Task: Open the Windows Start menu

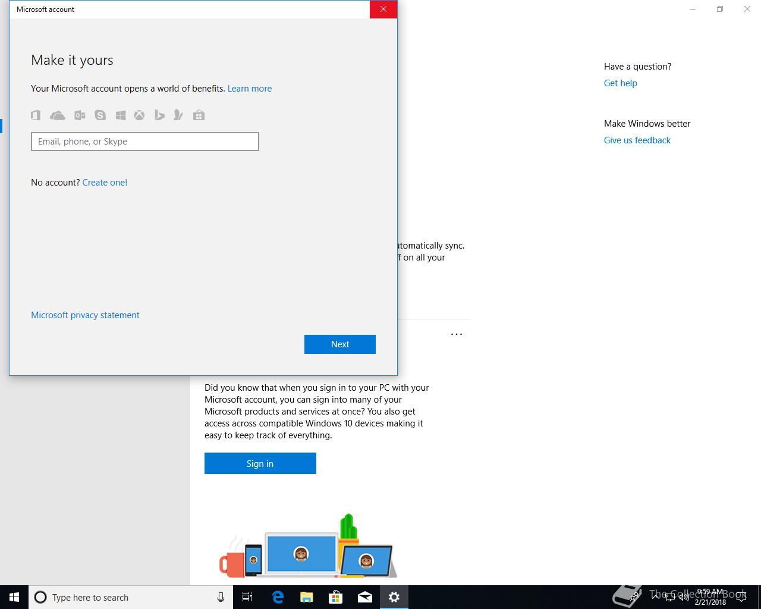Action: click(x=14, y=597)
